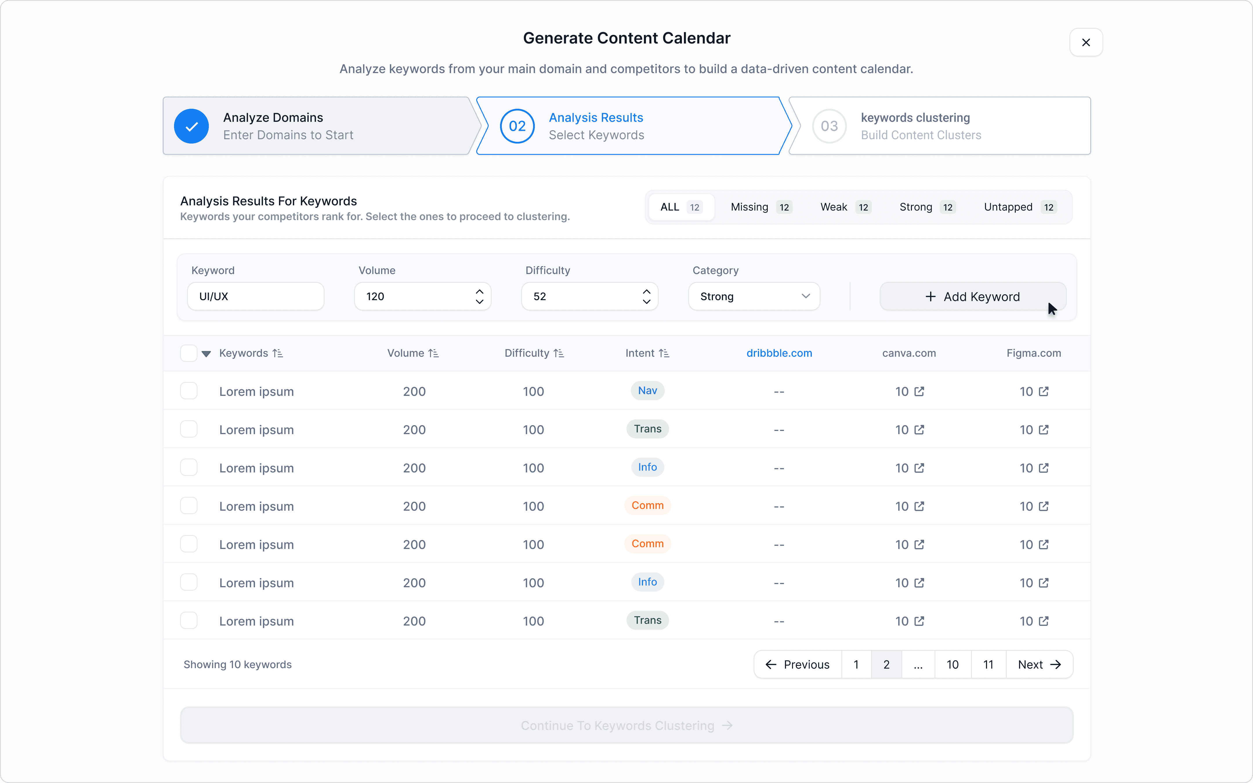Increase the Volume stepper value
Screen dimensions: 1253x783
479,291
